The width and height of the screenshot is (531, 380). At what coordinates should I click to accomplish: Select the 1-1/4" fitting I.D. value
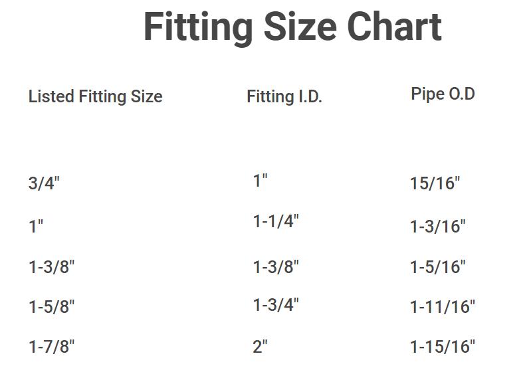(x=276, y=221)
